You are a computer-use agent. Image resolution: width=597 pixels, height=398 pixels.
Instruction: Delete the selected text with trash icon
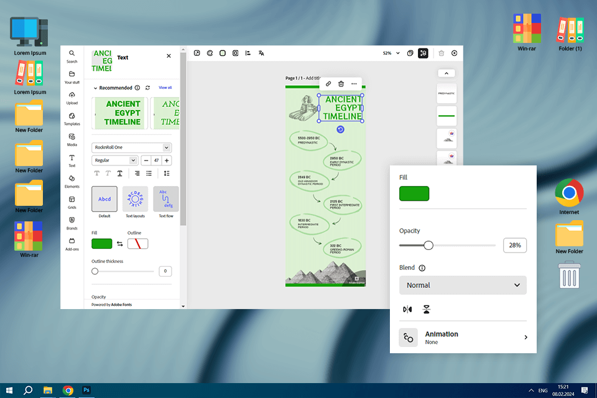coord(341,84)
